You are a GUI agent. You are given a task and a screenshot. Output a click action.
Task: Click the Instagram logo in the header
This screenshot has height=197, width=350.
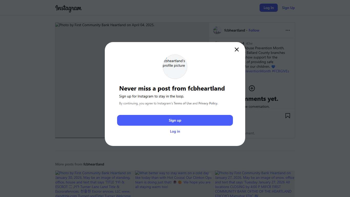point(68,8)
